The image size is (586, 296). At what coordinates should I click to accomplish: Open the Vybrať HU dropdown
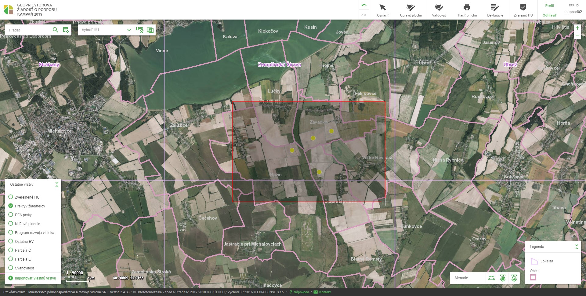click(106, 30)
